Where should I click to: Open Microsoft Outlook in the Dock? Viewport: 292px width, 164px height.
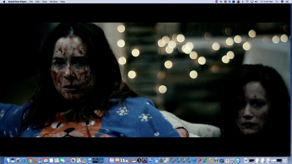(x=211, y=160)
